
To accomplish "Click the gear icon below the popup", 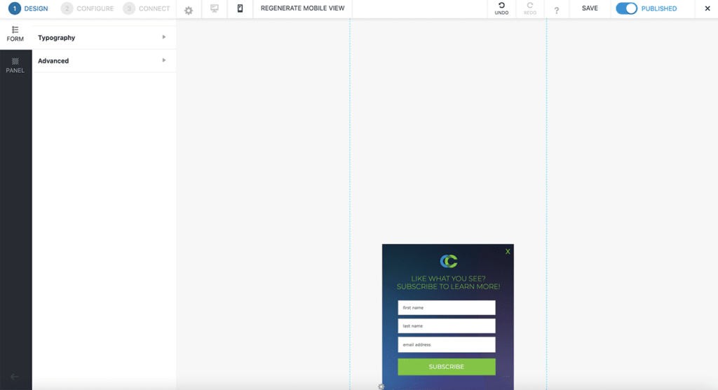I will (x=381, y=386).
